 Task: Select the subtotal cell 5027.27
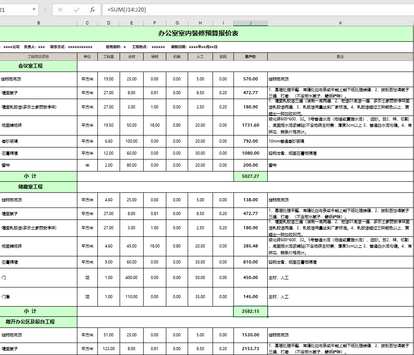coord(250,176)
